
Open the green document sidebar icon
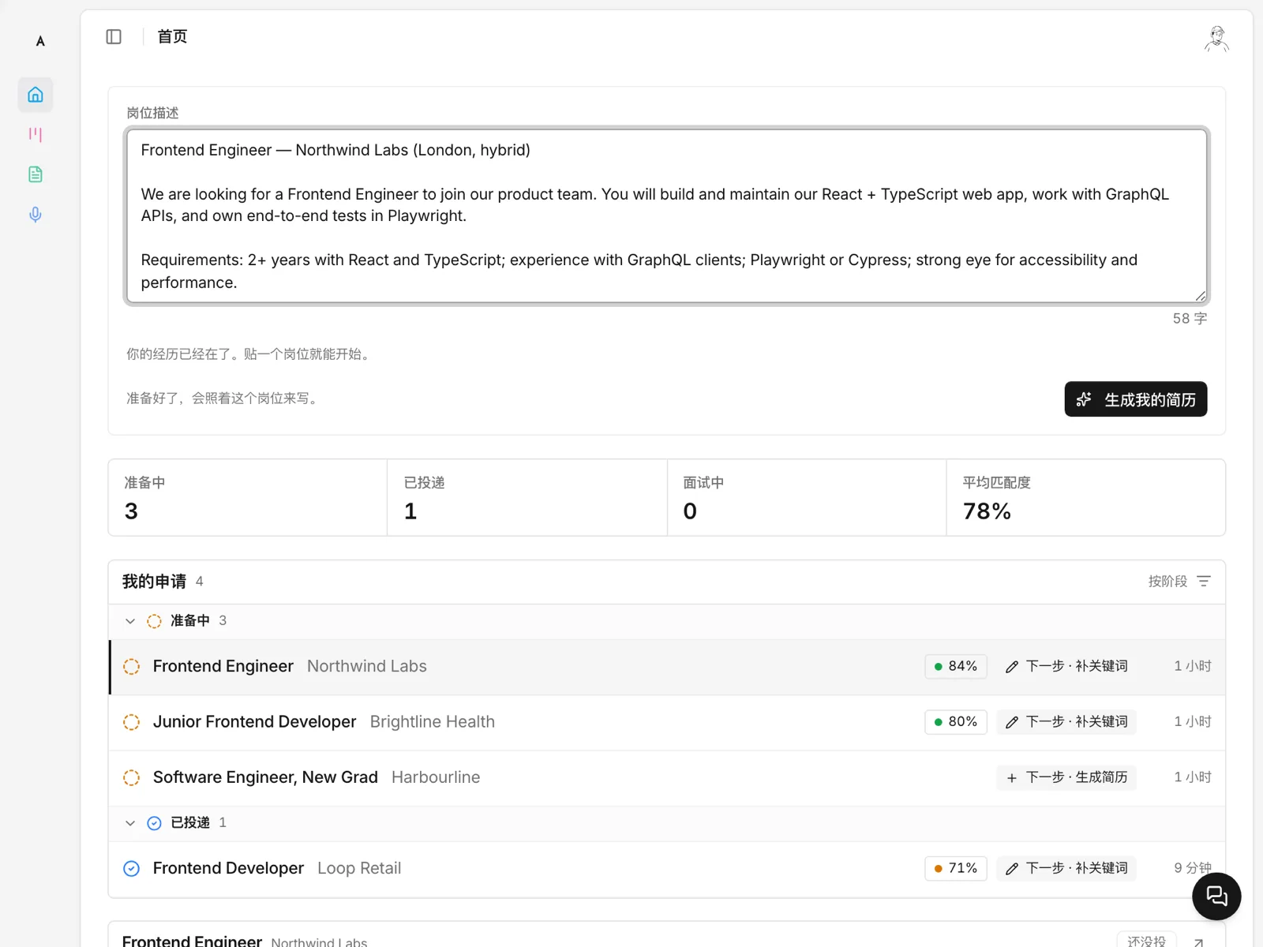36,174
